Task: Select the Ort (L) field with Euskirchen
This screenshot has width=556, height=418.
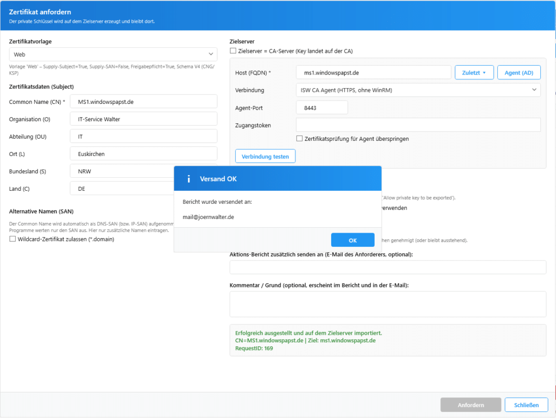Action: tap(143, 154)
